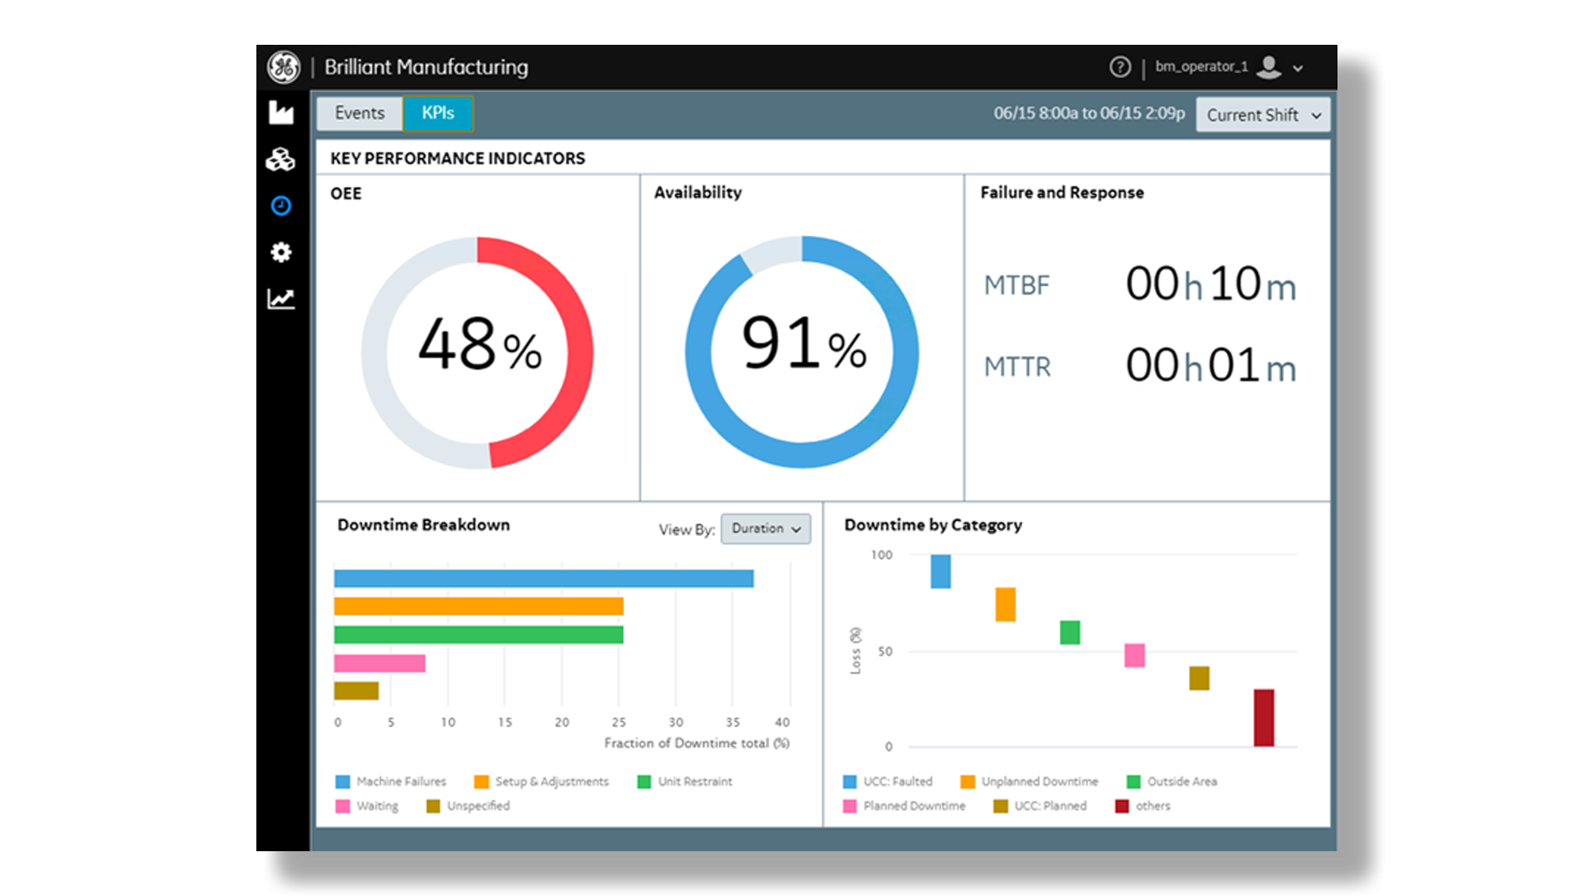This screenshot has width=1593, height=896.
Task: Click the Waiting legend swatch
Action: 343,806
